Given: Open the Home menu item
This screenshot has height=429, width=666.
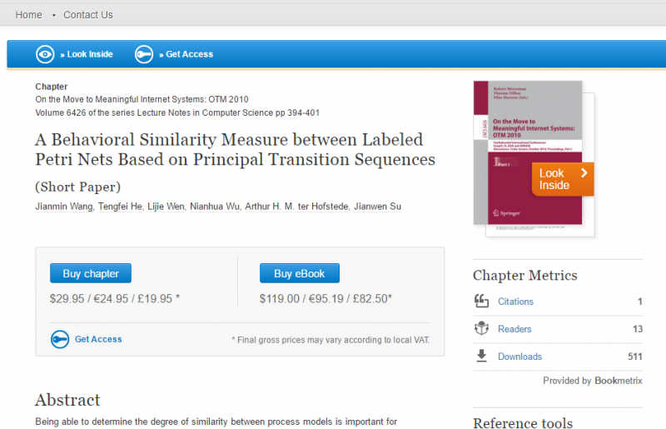Looking at the screenshot, I should pyautogui.click(x=28, y=15).
